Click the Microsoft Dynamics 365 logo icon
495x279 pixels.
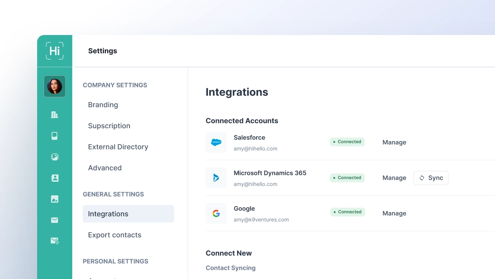click(216, 178)
